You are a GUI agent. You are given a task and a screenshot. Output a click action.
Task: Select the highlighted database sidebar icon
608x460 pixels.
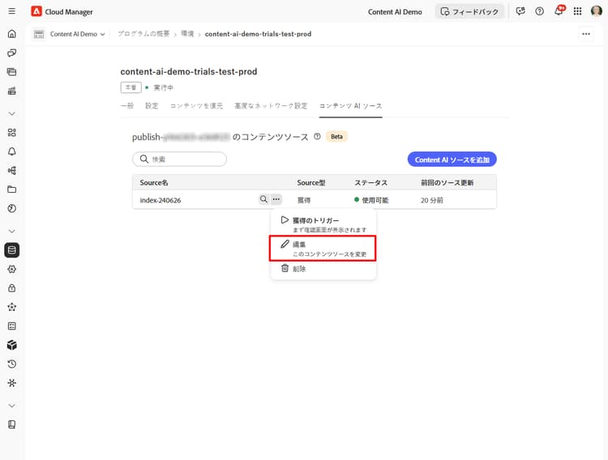point(12,250)
